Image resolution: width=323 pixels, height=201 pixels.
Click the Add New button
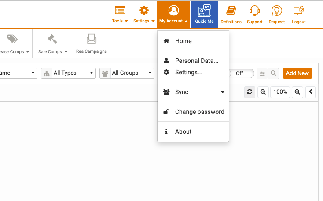(297, 73)
